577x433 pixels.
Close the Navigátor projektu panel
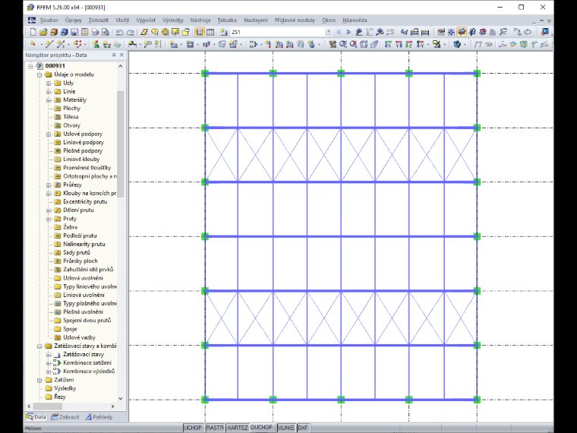121,55
